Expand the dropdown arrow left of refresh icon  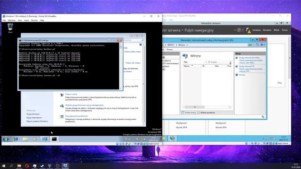pyautogui.click(x=235, y=30)
